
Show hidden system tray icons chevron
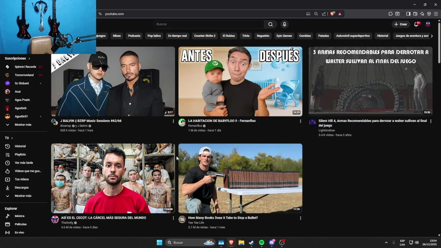click(x=386, y=242)
